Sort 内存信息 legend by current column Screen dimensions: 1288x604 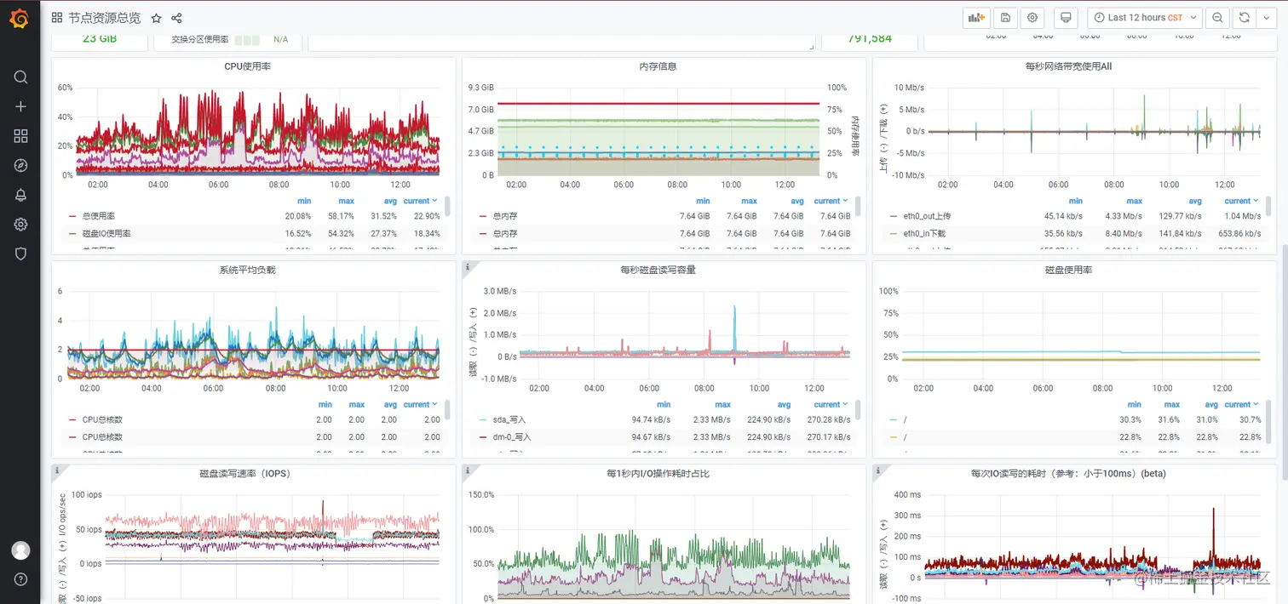click(831, 202)
